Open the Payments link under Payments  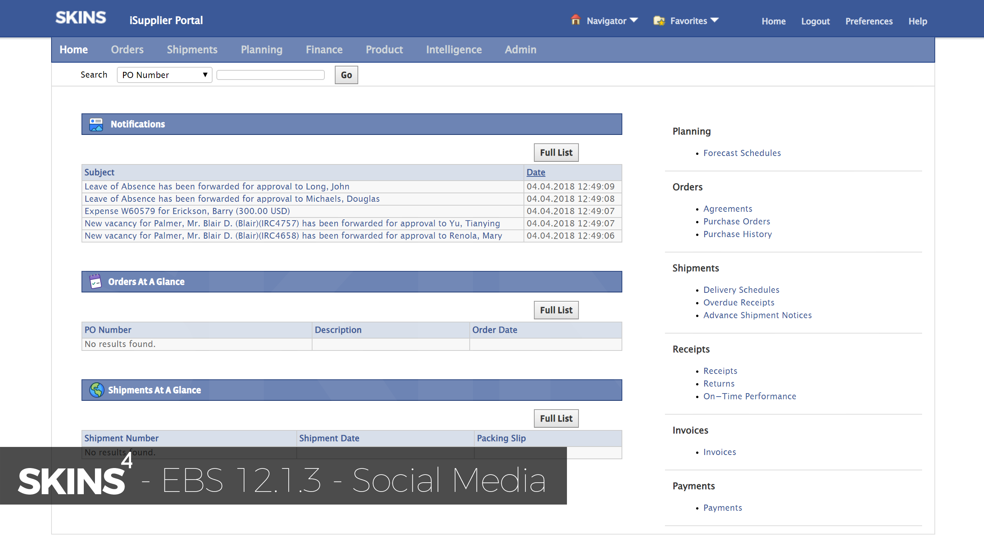click(x=723, y=508)
